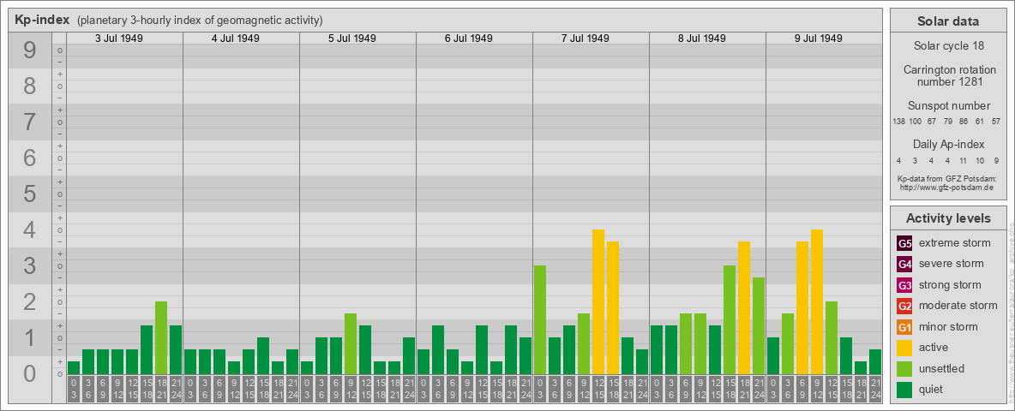Image resolution: width=1015 pixels, height=411 pixels.
Task: Click the '4 Jul 1949' date header
Action: [x=236, y=39]
